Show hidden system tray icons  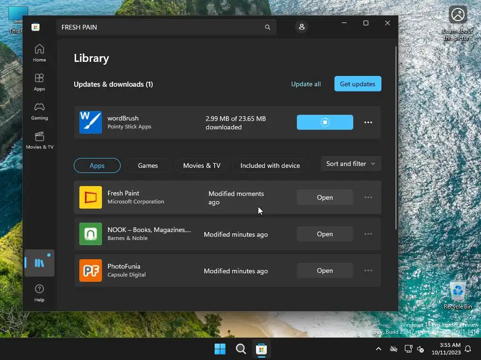pyautogui.click(x=379, y=349)
